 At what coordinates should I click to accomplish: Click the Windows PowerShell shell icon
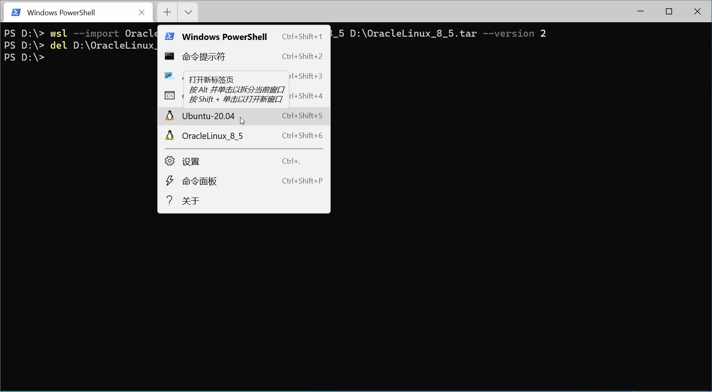pos(170,36)
